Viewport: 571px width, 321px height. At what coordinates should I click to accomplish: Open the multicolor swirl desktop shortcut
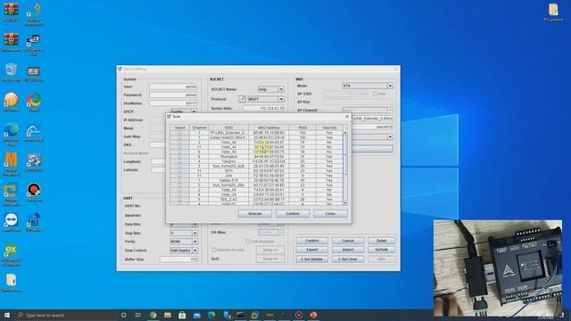pos(34,100)
